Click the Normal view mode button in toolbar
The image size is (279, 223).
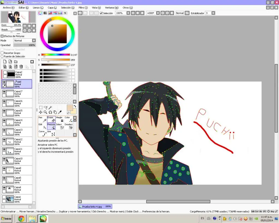[180, 13]
